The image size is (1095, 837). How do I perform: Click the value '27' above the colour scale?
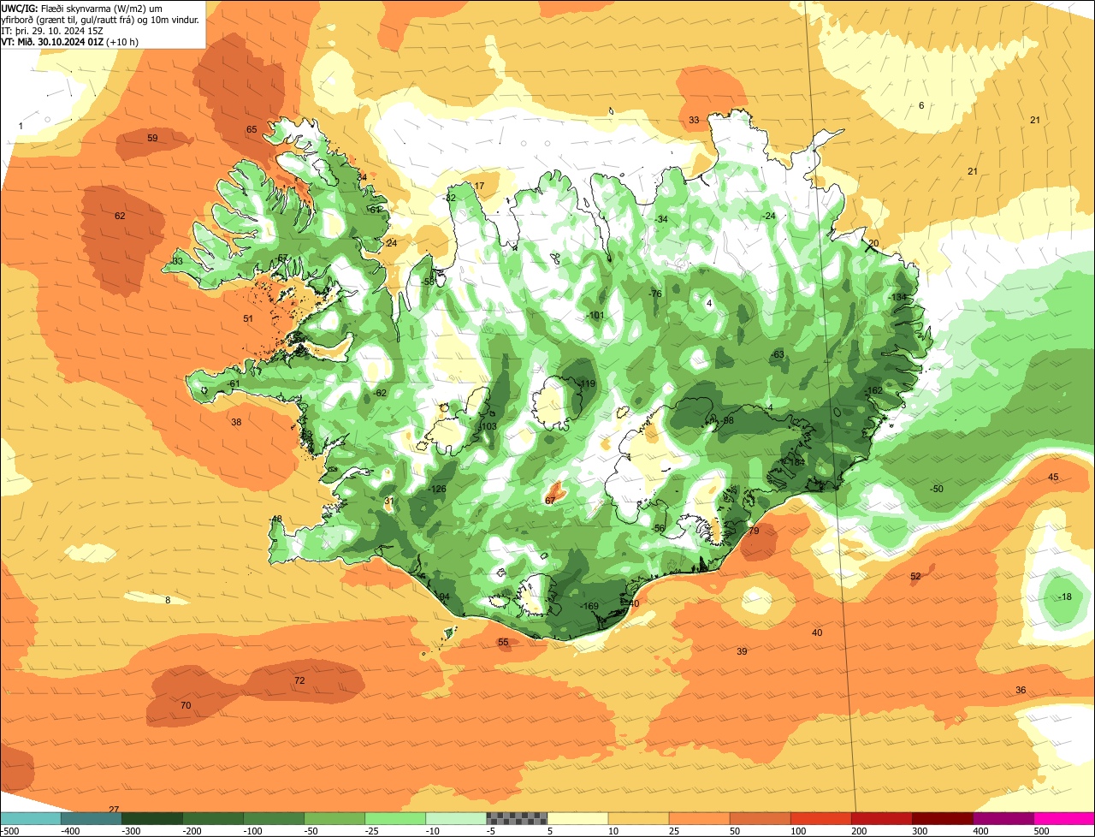pos(114,809)
